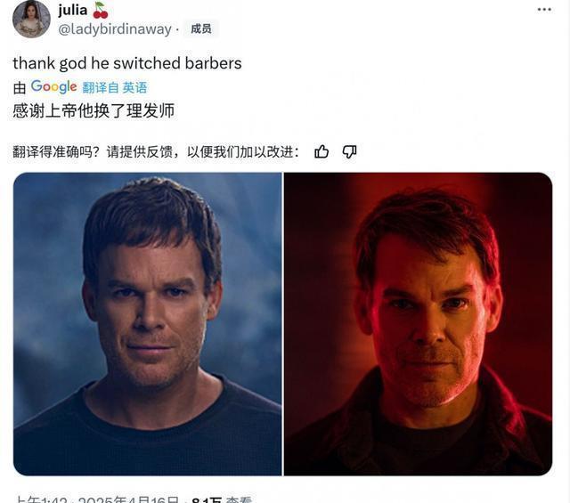Click the 由 label before Google
This screenshot has width=570, height=503.
click(x=20, y=88)
